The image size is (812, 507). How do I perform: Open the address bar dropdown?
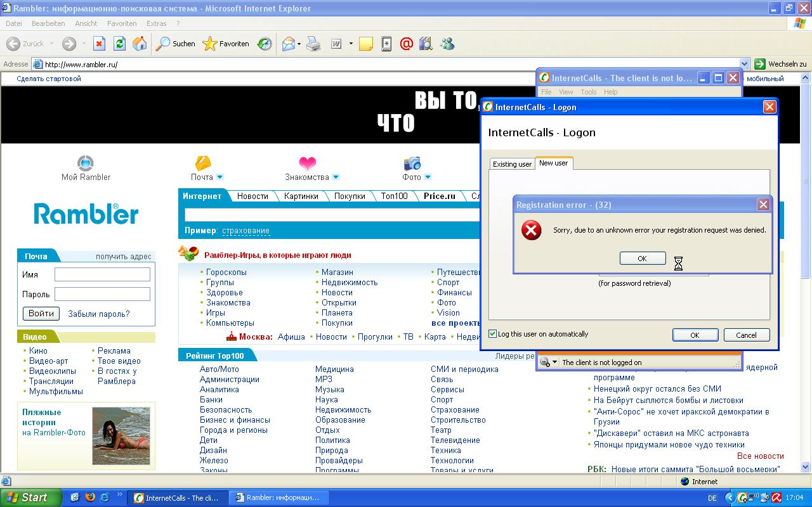tap(745, 64)
